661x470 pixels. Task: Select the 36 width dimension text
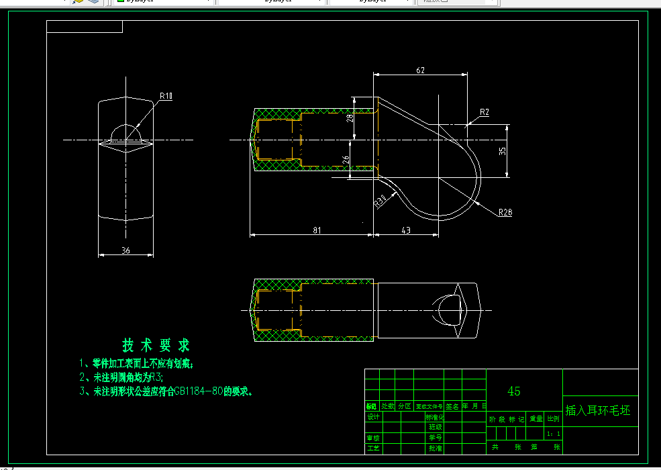point(125,250)
